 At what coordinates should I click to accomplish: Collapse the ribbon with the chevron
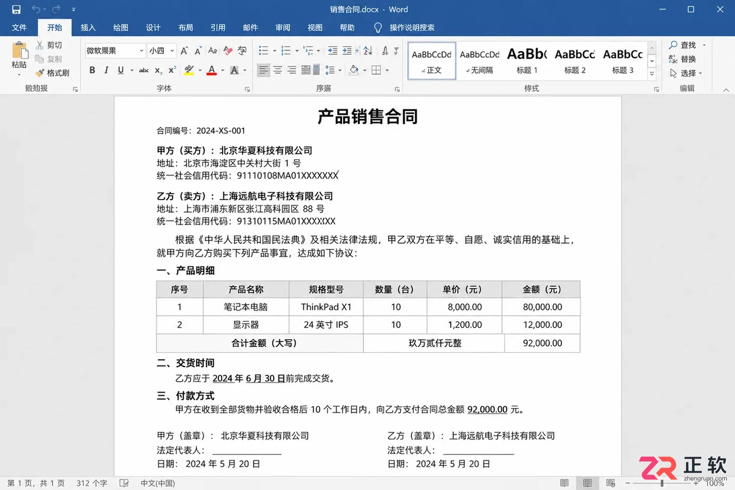(x=726, y=90)
